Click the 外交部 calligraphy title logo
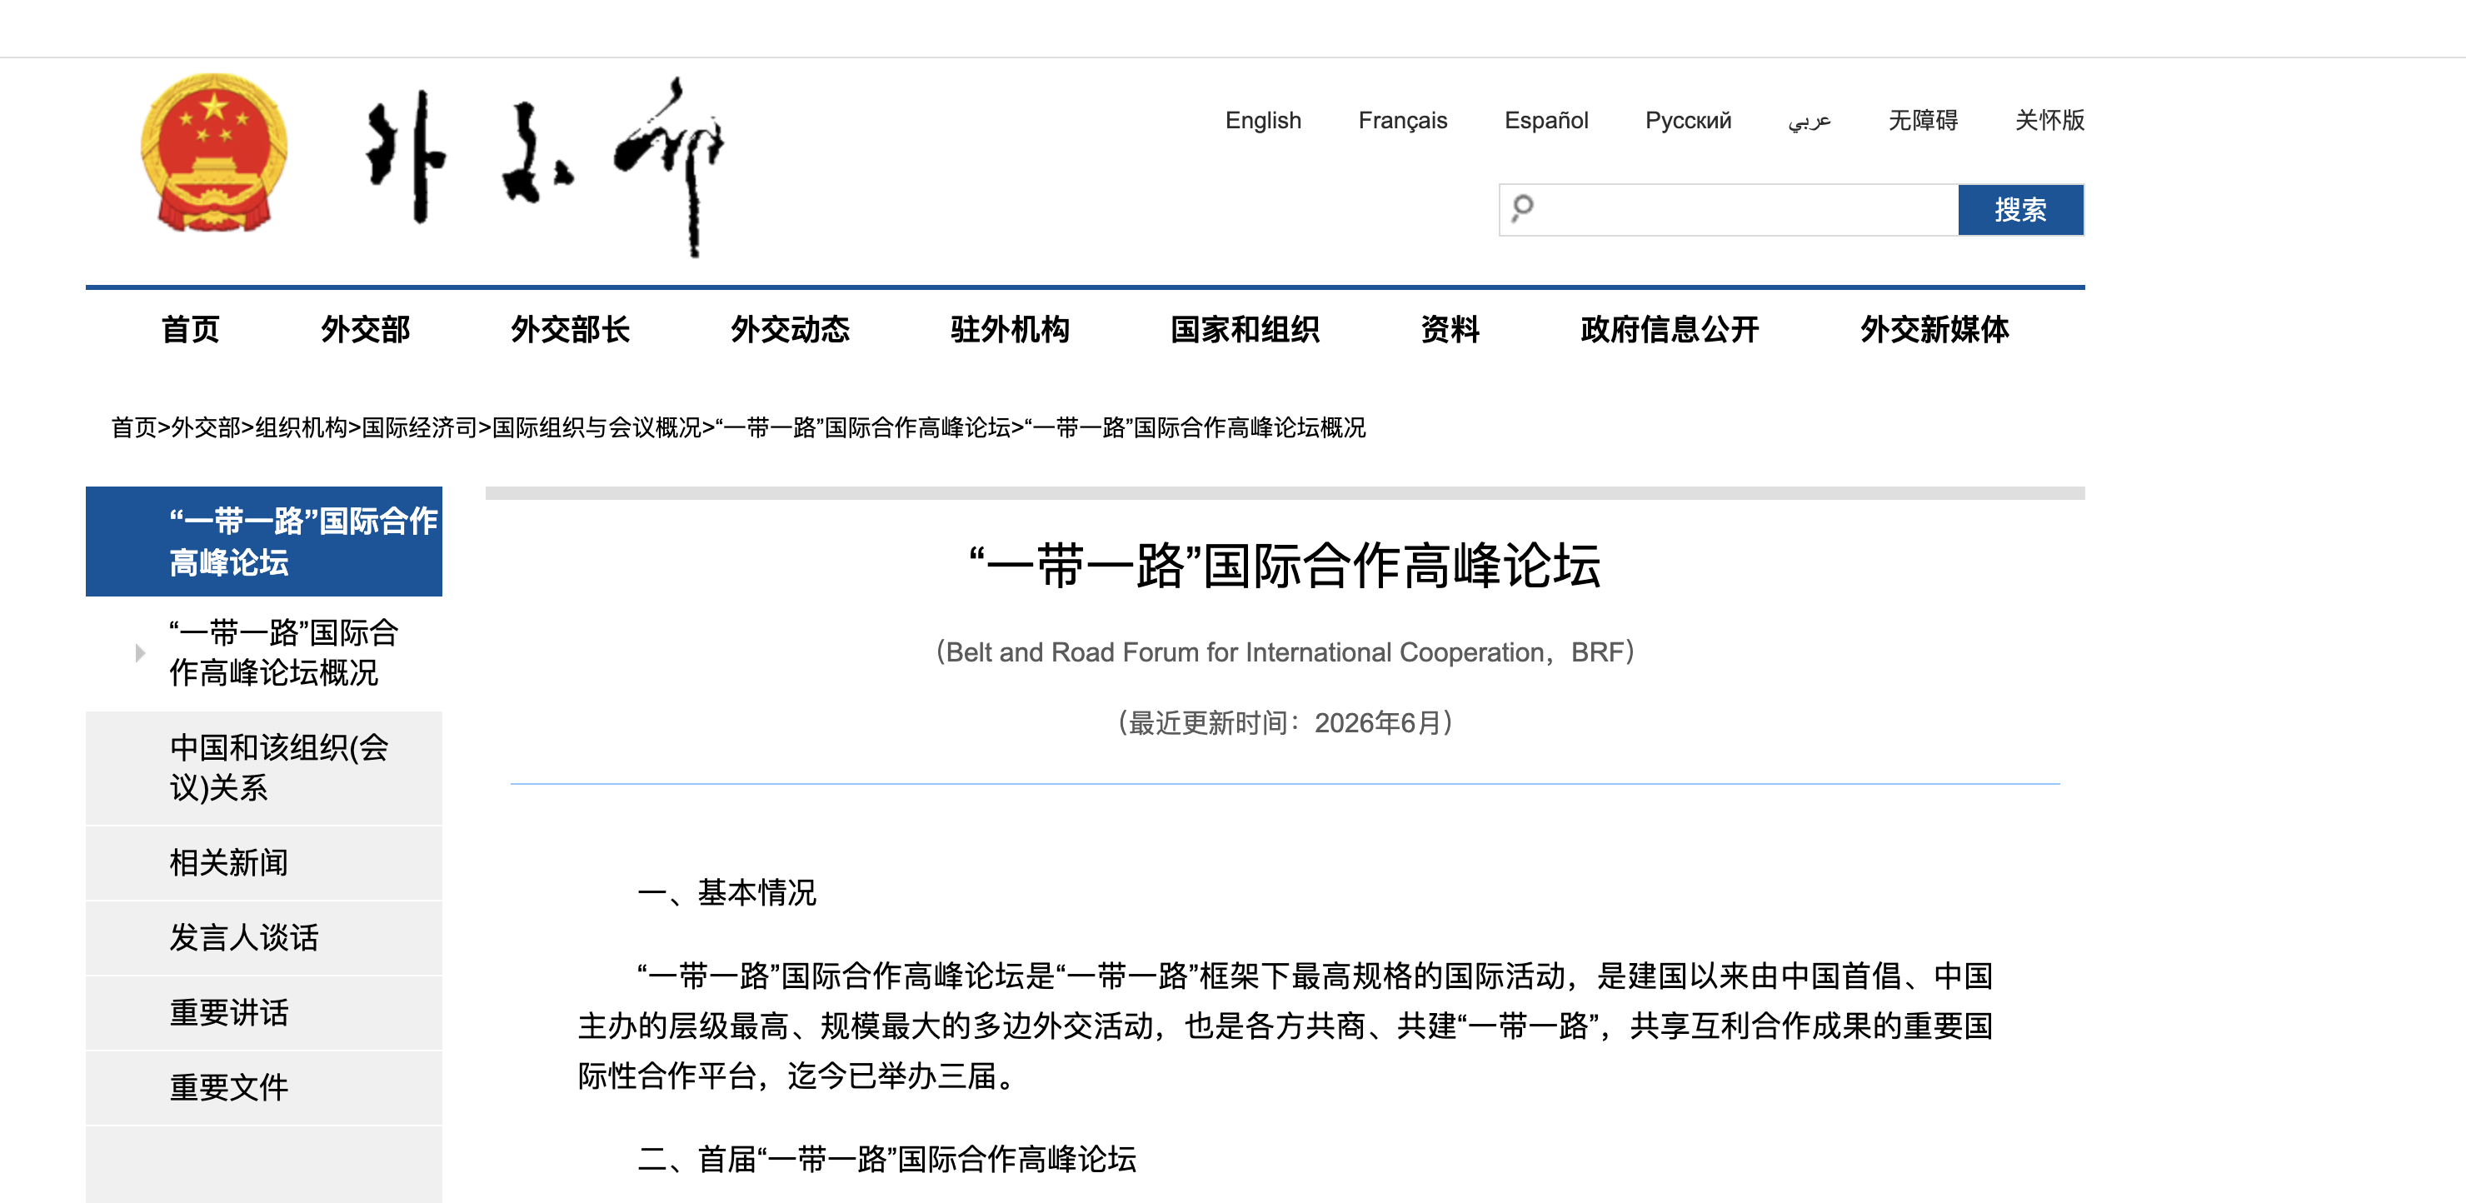 tap(546, 166)
